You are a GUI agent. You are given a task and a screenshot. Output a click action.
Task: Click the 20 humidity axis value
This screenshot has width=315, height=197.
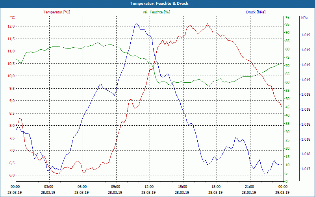(x=287, y=149)
